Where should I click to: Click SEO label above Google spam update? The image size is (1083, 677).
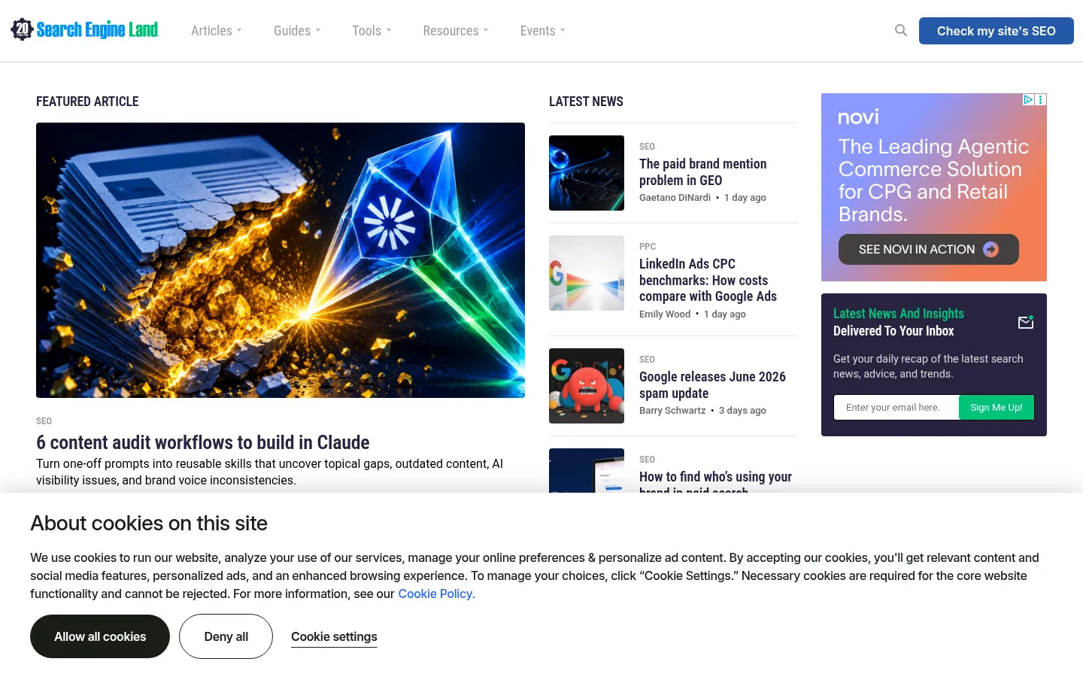pyautogui.click(x=647, y=360)
